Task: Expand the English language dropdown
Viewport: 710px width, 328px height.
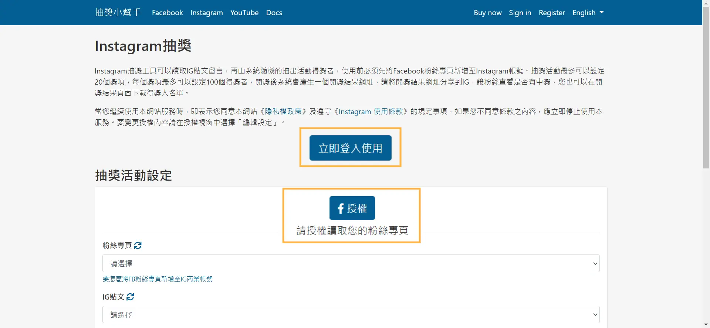Action: coord(588,13)
